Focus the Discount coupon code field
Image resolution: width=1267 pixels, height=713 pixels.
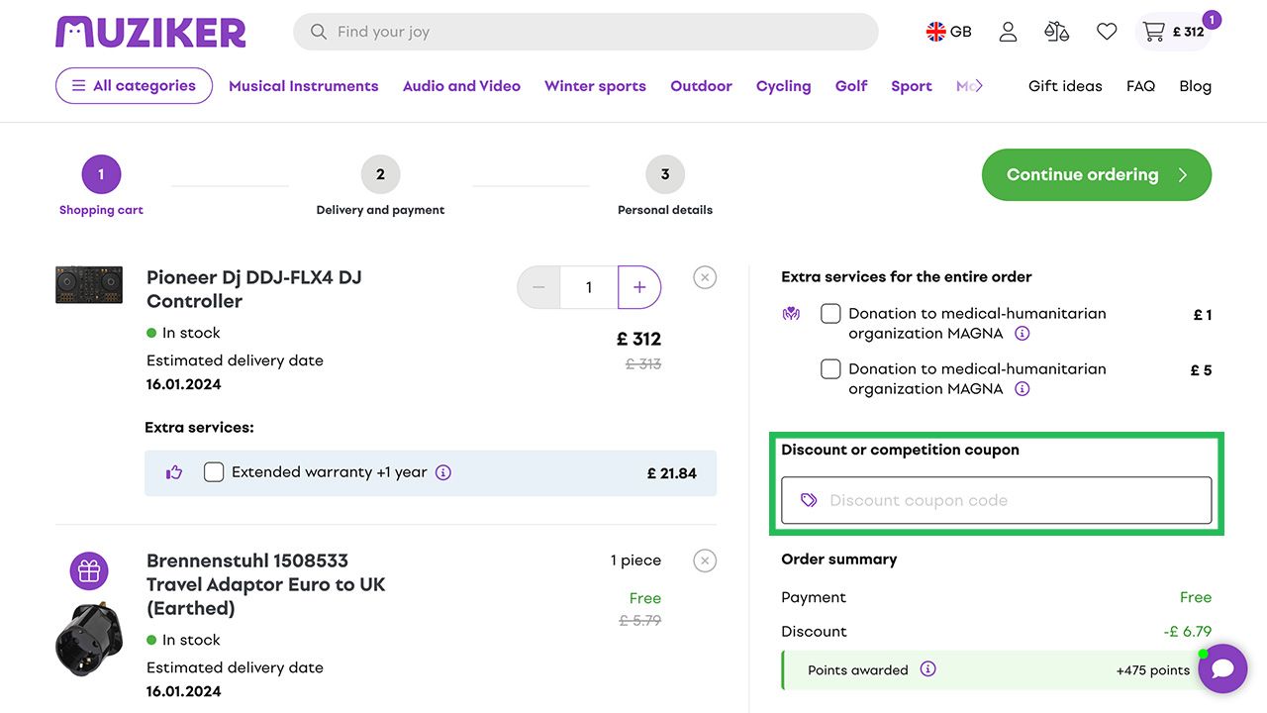pyautogui.click(x=1010, y=500)
